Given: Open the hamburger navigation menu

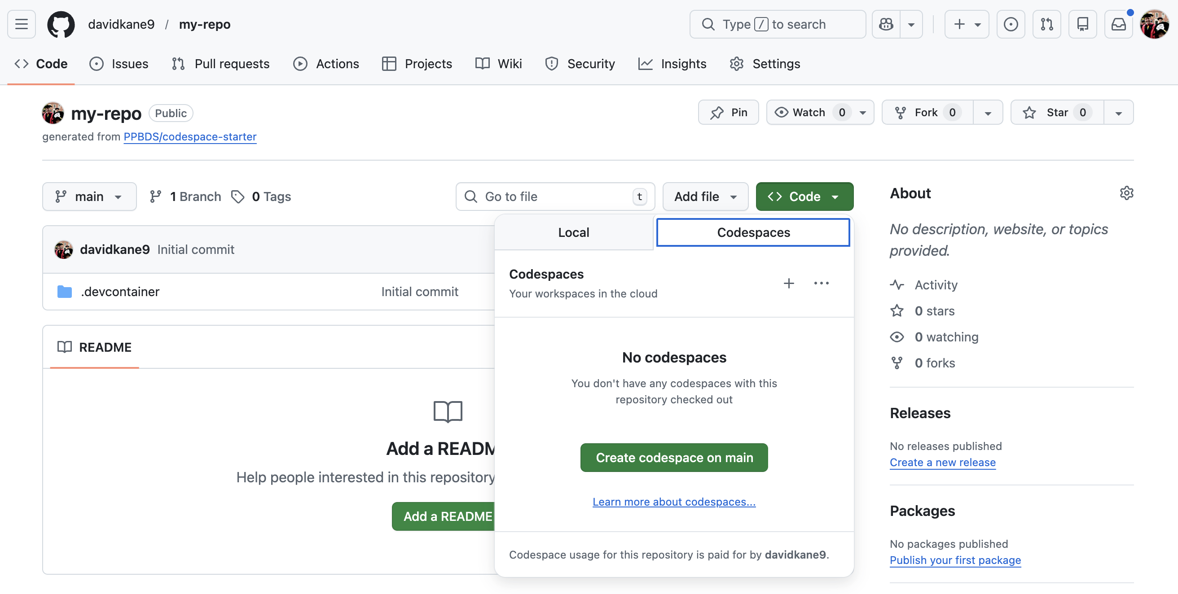Looking at the screenshot, I should point(22,24).
